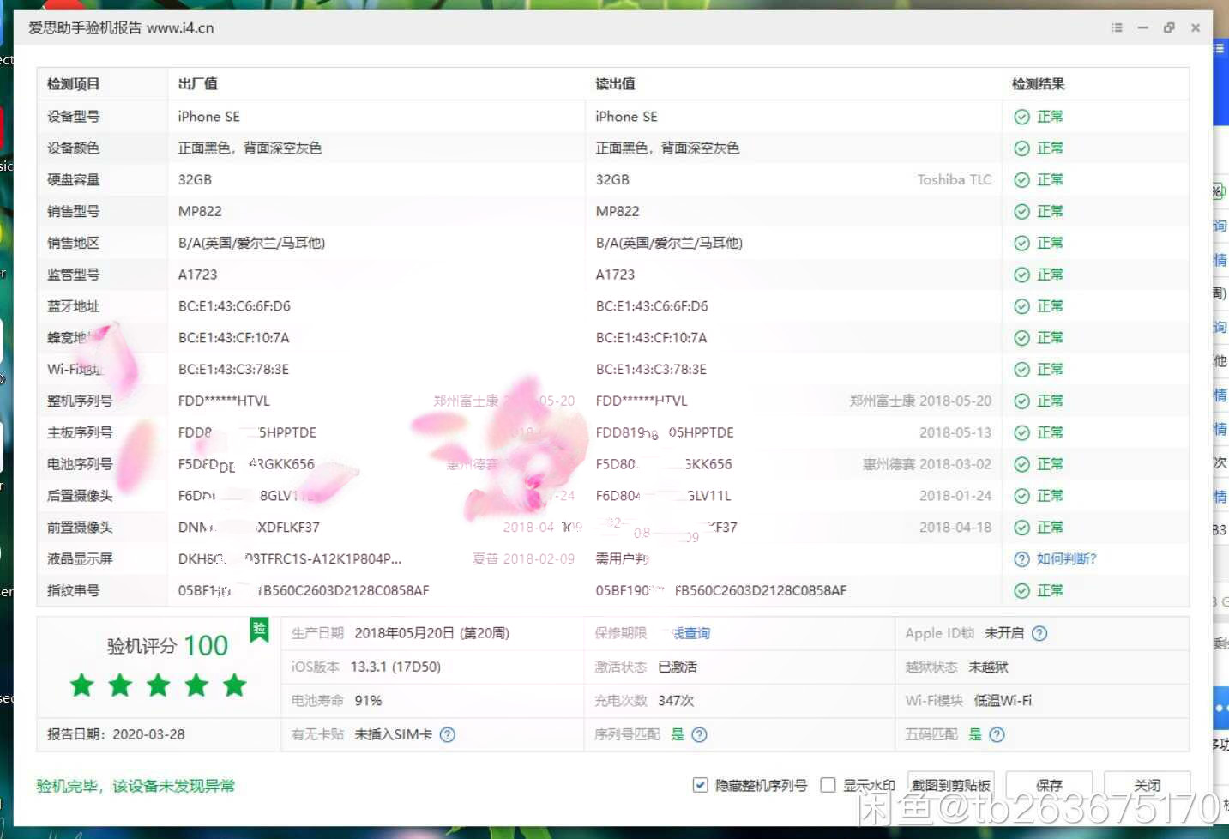Viewport: 1229px width, 839px height.
Task: Click the 验机评分 100 score
Action: [167, 645]
